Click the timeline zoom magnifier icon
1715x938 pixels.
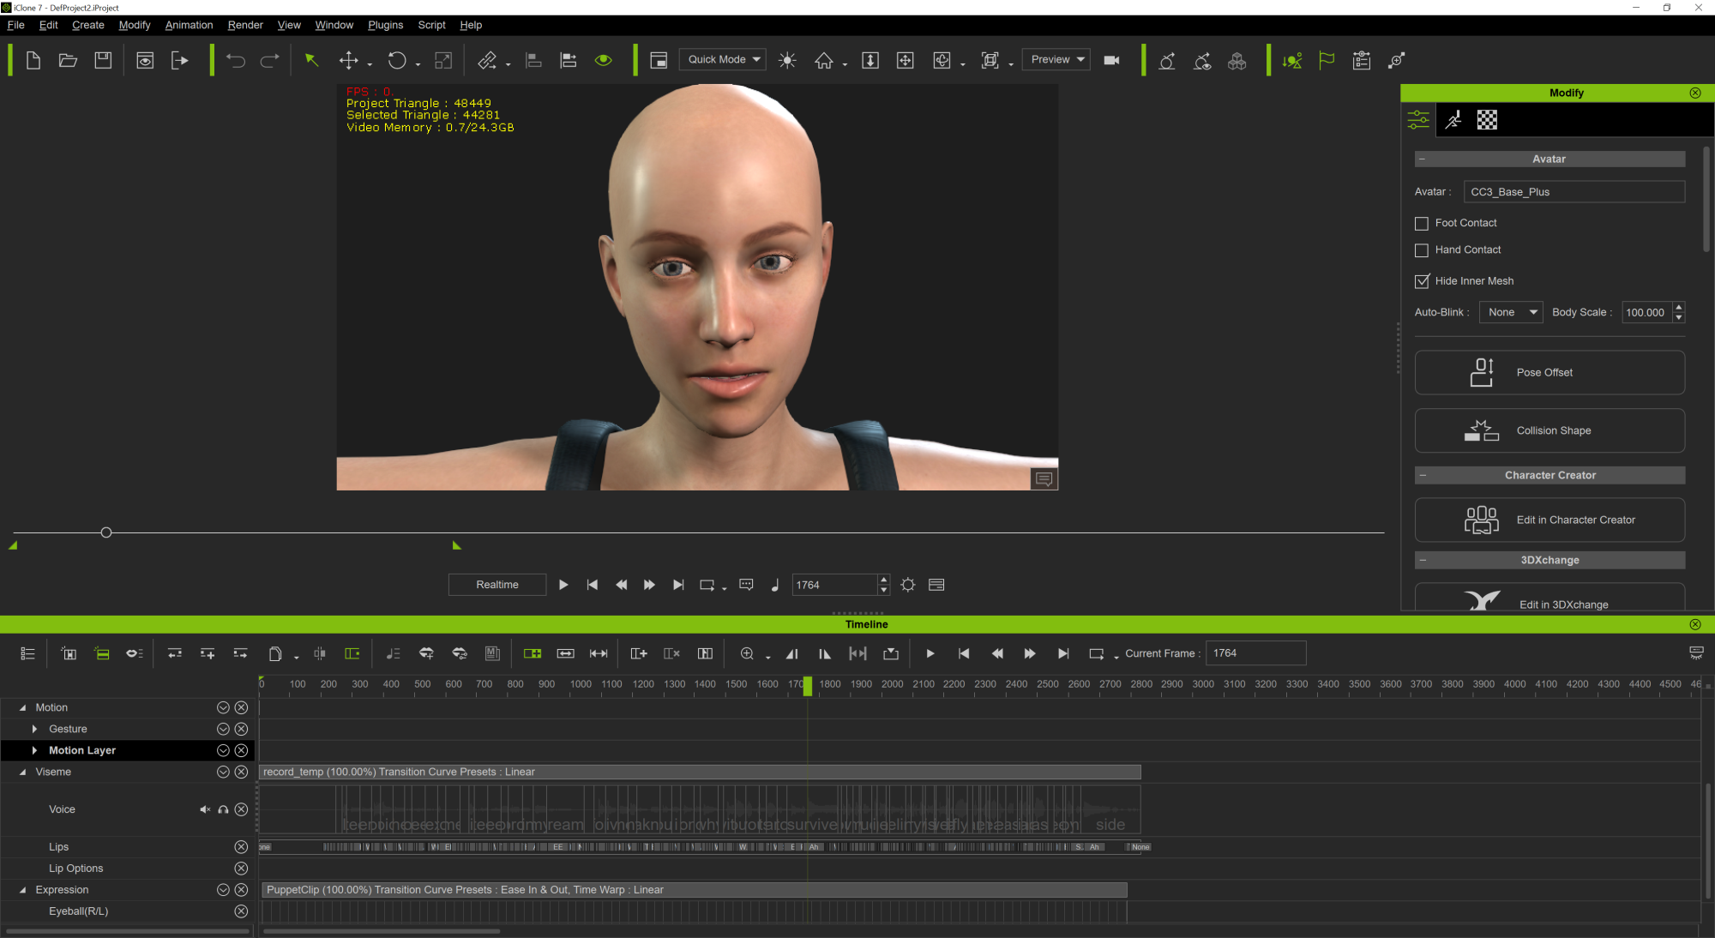coord(747,654)
